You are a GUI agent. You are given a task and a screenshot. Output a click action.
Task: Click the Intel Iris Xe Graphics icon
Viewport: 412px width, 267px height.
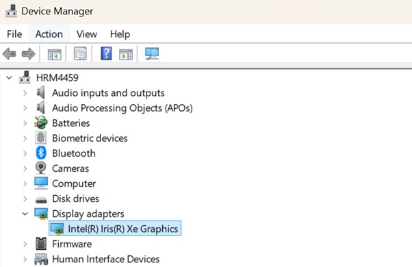[x=57, y=229]
